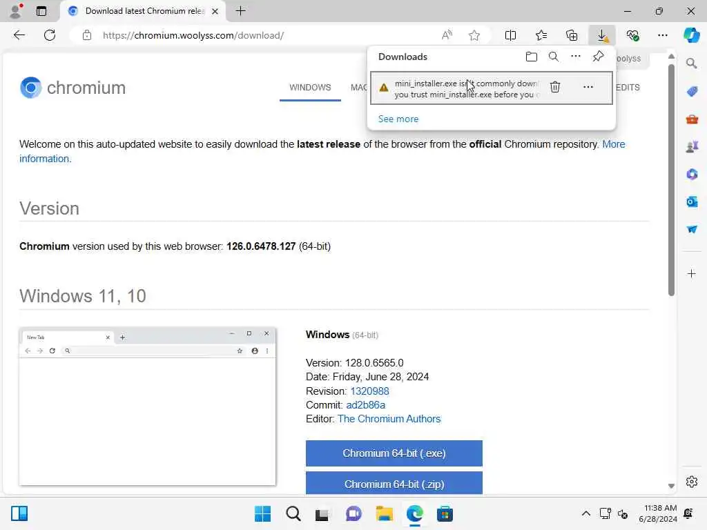Open the Favorites list
The height and width of the screenshot is (530, 707).
pyautogui.click(x=541, y=35)
